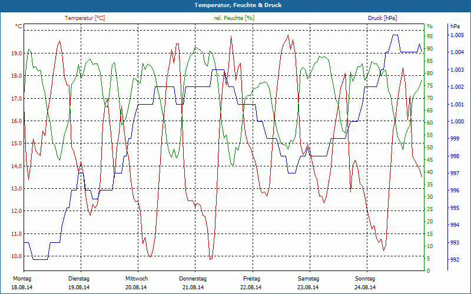Screen dimensions: 471x294
Task: Click the '993' pressure axis value
Action: click(x=455, y=243)
